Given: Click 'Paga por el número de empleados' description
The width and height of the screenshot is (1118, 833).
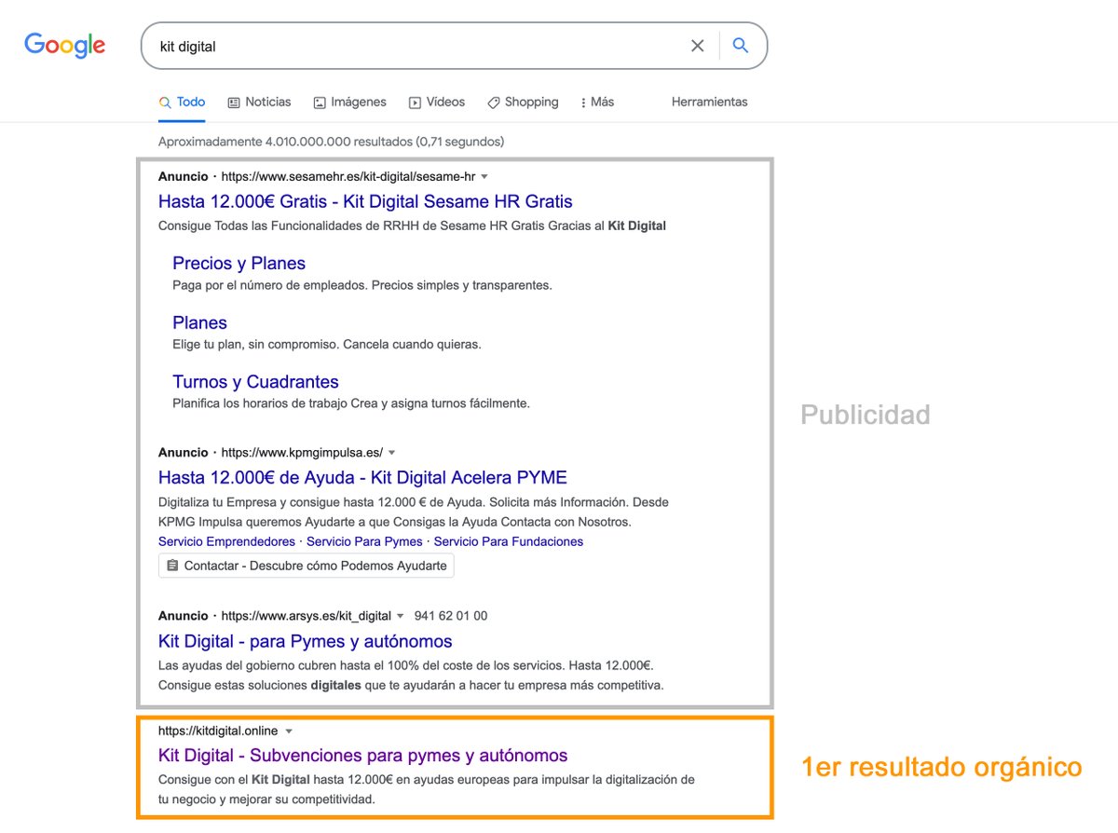Looking at the screenshot, I should pyautogui.click(x=362, y=285).
